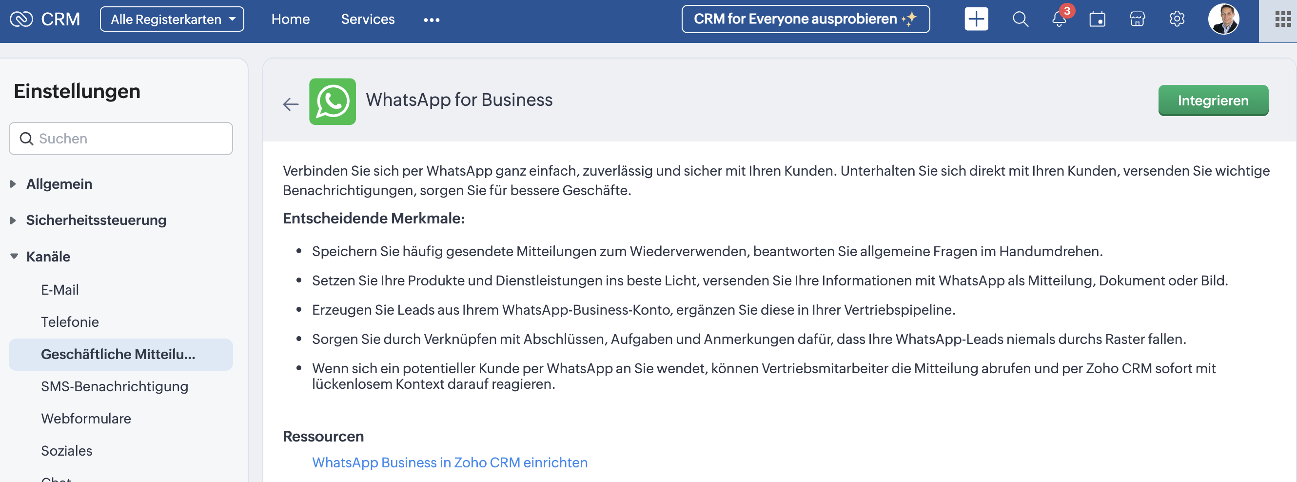Open the user profile avatar
Image resolution: width=1297 pixels, height=482 pixels.
click(x=1223, y=20)
